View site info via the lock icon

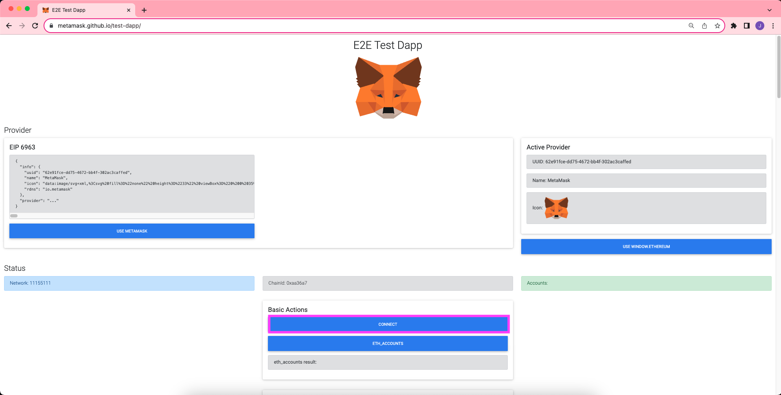[x=51, y=26]
